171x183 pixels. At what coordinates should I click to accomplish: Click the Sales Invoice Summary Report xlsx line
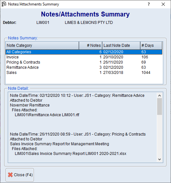point(70,154)
